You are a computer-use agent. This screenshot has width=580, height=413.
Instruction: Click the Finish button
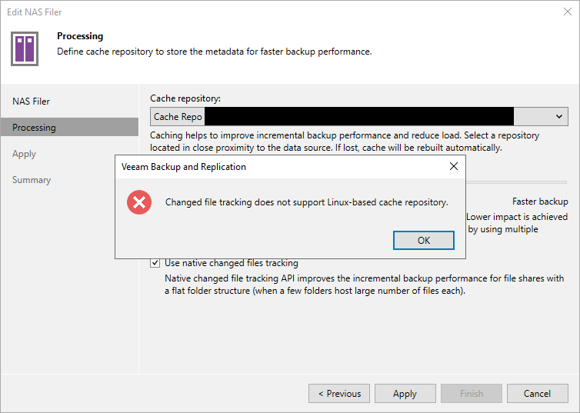472,394
